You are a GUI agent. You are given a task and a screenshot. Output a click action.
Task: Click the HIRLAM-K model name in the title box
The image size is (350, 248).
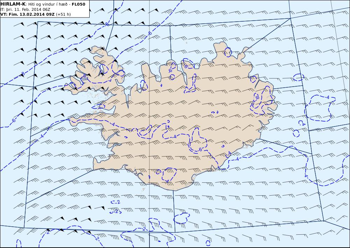[13, 4]
